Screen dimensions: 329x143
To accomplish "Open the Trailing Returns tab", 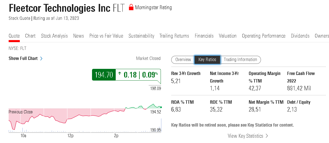I will tap(174, 36).
